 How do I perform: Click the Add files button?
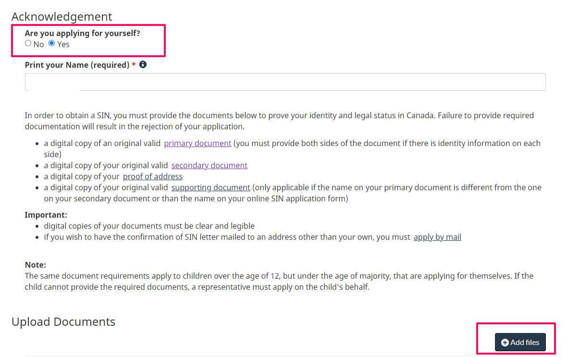tap(520, 342)
